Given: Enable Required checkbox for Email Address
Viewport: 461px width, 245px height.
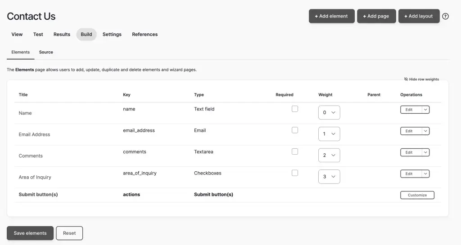Looking at the screenshot, I should click(295, 130).
